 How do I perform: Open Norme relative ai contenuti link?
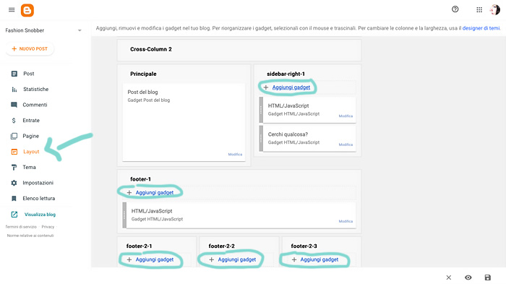tap(30, 236)
